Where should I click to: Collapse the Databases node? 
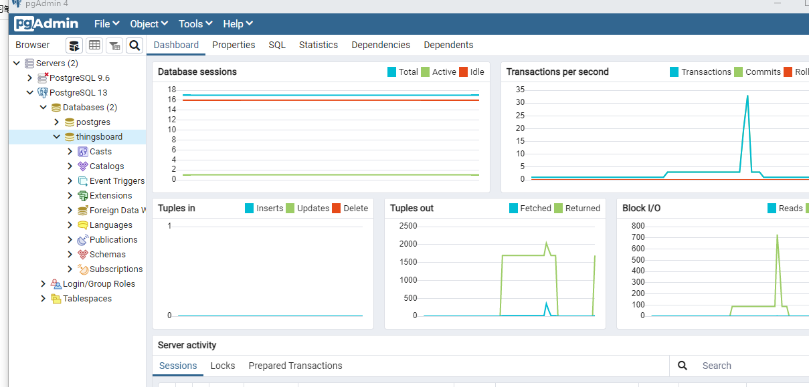[x=43, y=108]
